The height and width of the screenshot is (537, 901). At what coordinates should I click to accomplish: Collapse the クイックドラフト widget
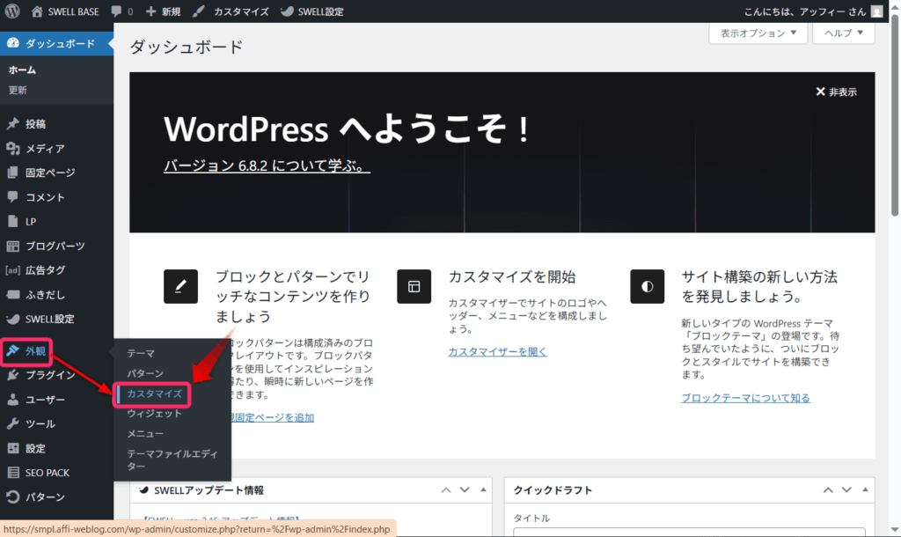(865, 489)
